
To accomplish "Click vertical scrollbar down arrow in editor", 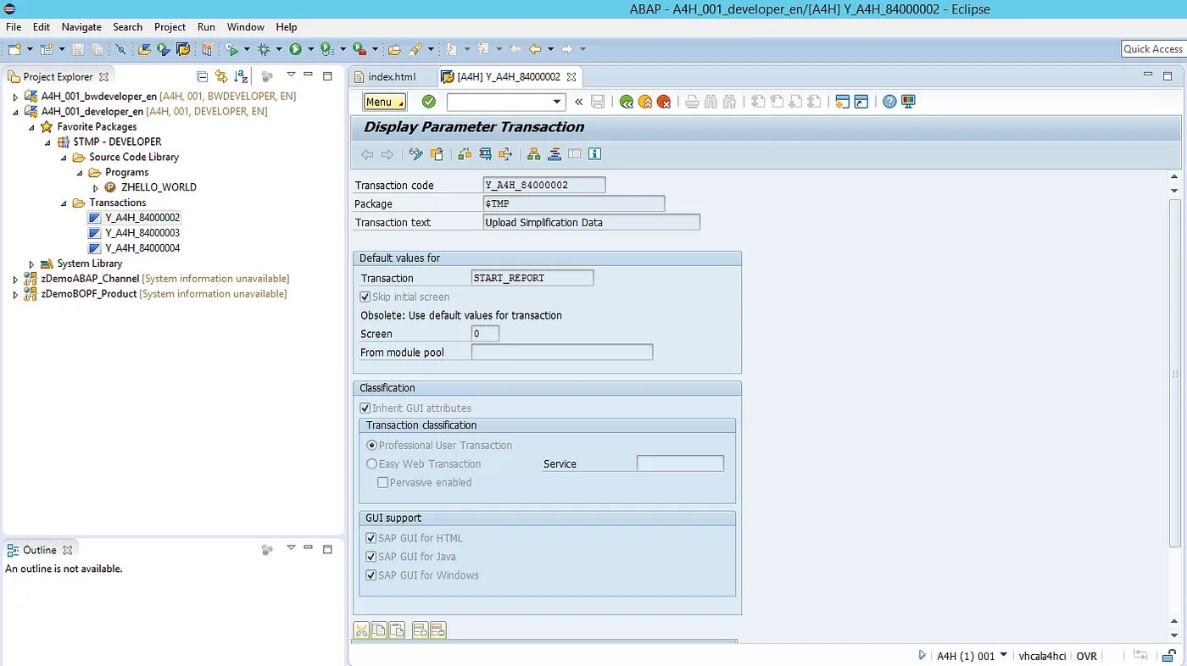I will point(1174,635).
